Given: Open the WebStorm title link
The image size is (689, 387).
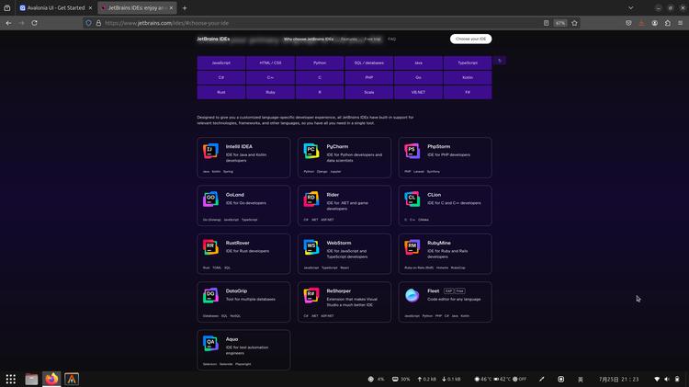Looking at the screenshot, I should [339, 243].
